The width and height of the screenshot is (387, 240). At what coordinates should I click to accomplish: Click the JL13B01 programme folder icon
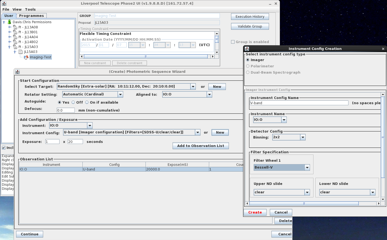(x=15, y=32)
